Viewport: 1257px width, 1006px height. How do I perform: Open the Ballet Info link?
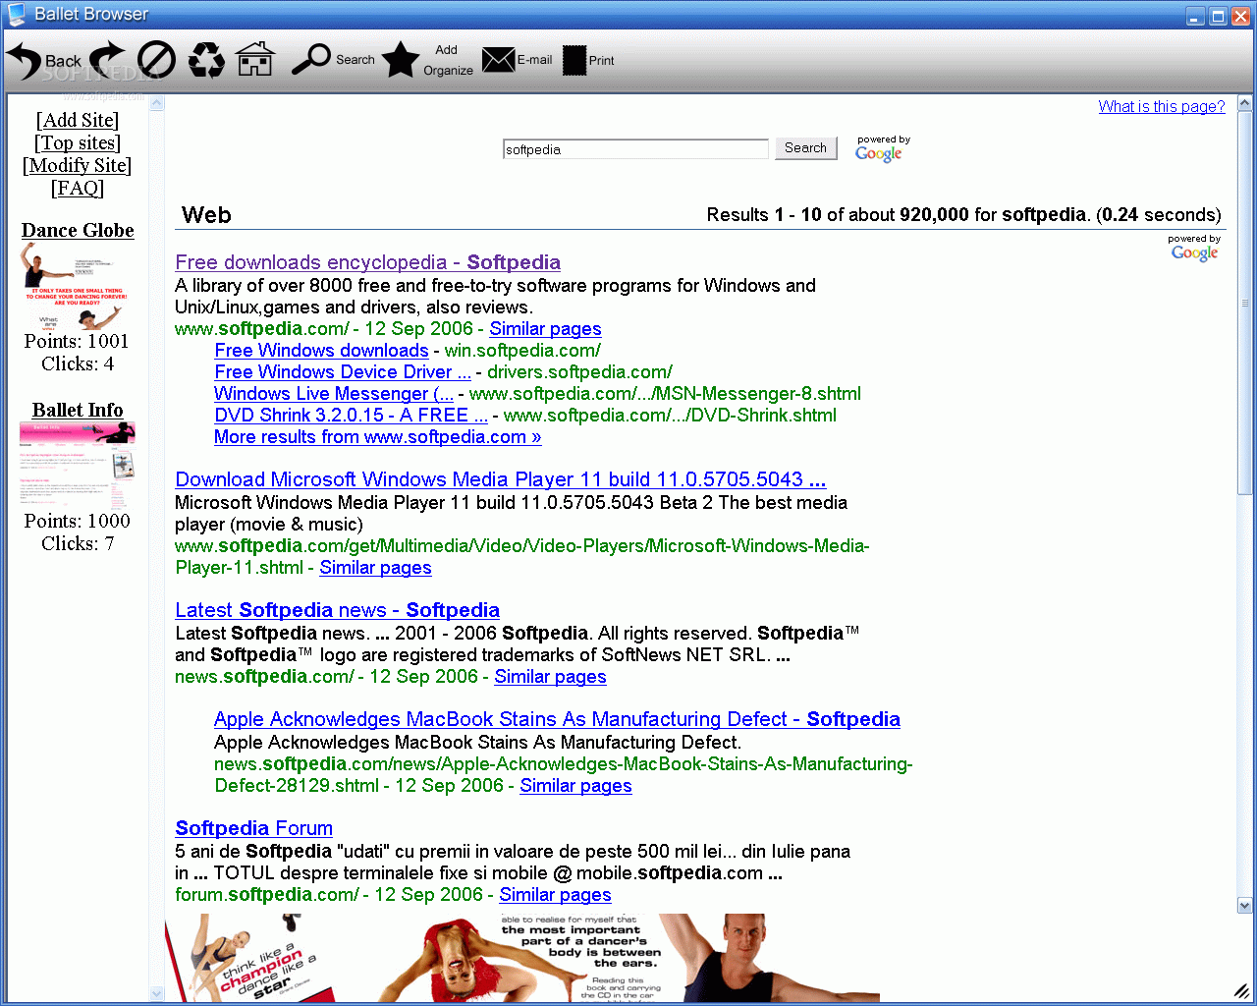pos(78,410)
